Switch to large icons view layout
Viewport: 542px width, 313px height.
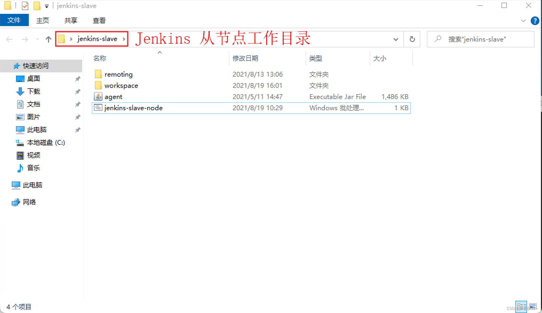[533, 307]
